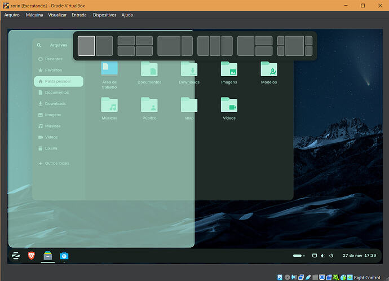
Task: Open the Software store taskbar icon
Action: (64, 256)
